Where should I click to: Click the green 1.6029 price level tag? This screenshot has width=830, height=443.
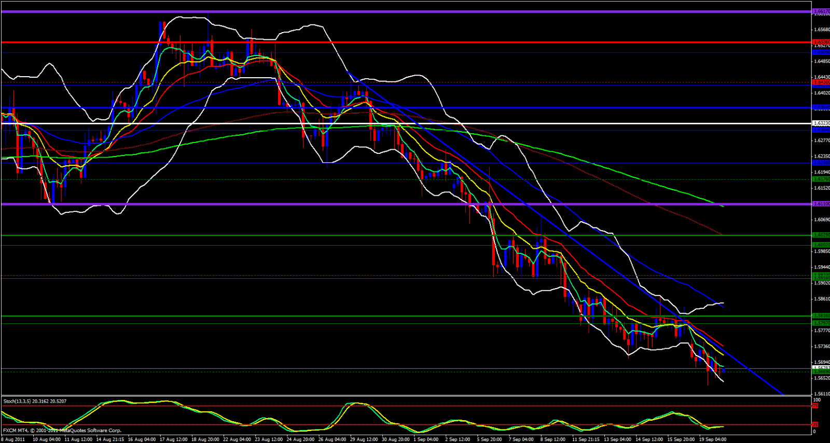pyautogui.click(x=821, y=235)
